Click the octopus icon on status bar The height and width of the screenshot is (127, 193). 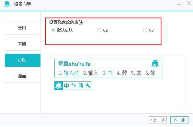(x=59, y=85)
